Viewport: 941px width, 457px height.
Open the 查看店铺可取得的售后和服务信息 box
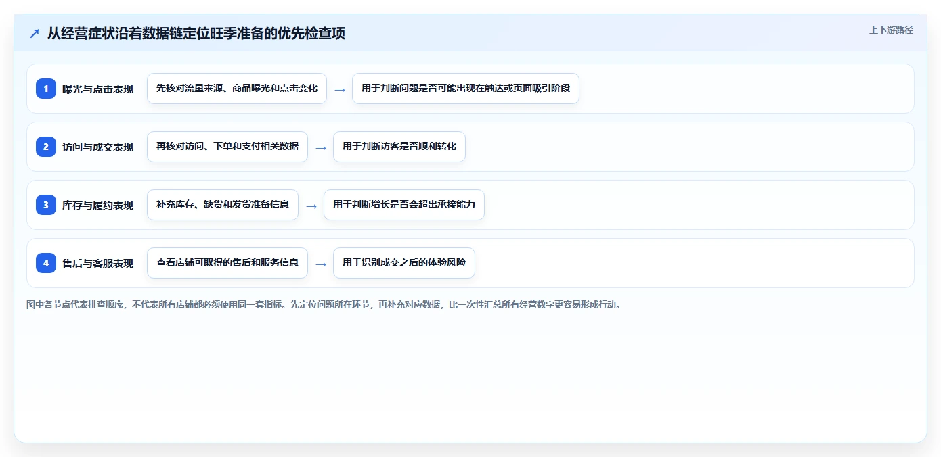pyautogui.click(x=227, y=263)
